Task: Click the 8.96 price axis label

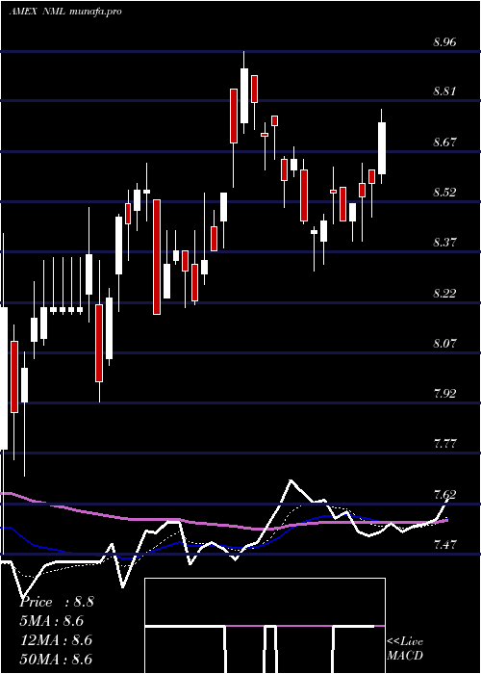Action: coord(444,42)
